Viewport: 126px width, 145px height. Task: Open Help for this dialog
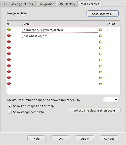pyautogui.click(x=36, y=138)
